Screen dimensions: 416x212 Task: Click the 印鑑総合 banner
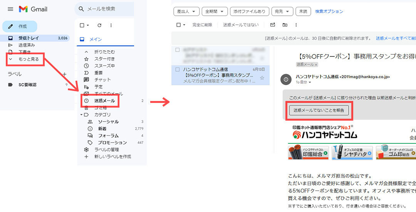[x=308, y=153]
